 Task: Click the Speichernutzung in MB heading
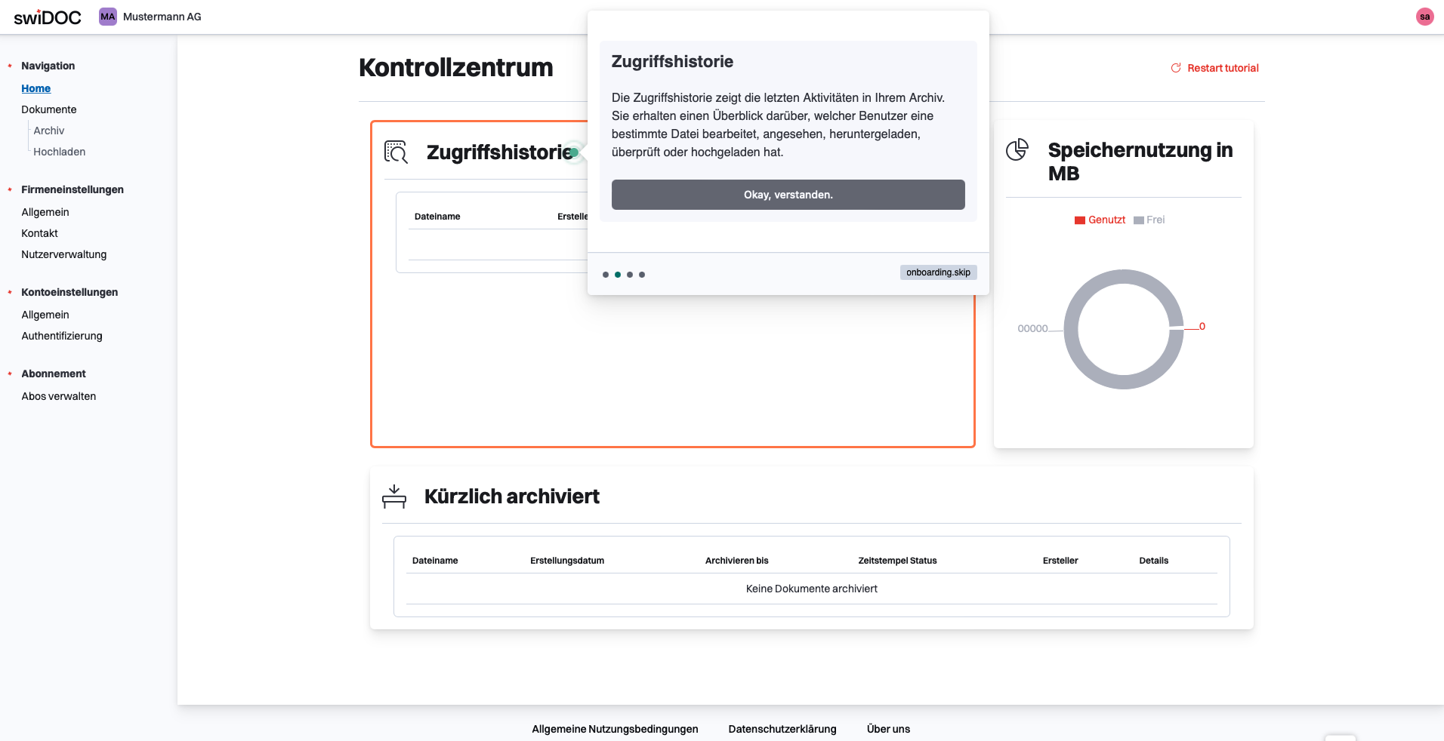pos(1140,161)
